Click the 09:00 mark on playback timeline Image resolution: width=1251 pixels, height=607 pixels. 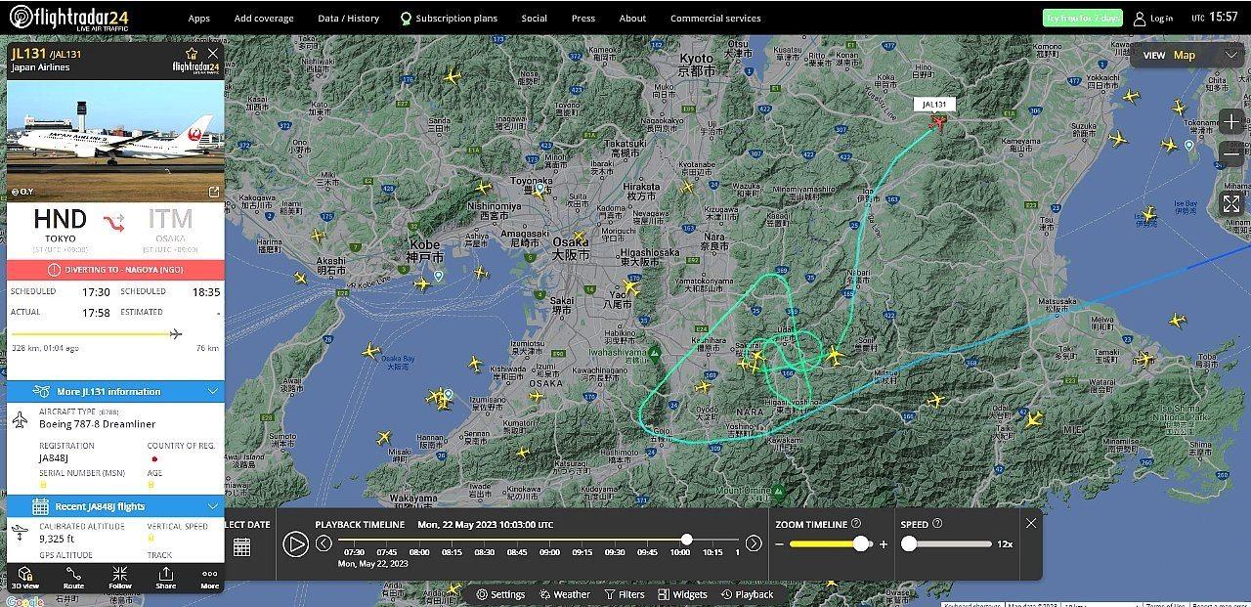(x=549, y=552)
